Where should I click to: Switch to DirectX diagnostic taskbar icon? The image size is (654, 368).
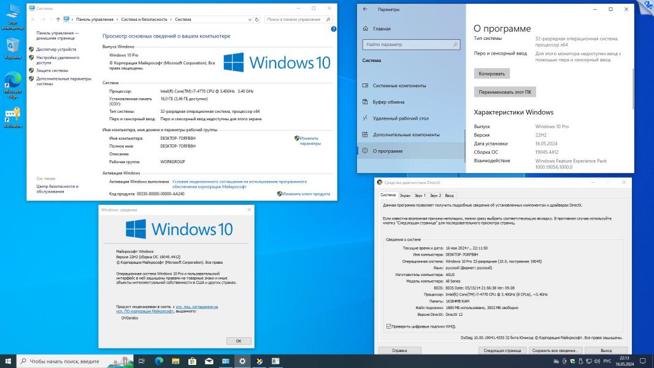pos(259,361)
